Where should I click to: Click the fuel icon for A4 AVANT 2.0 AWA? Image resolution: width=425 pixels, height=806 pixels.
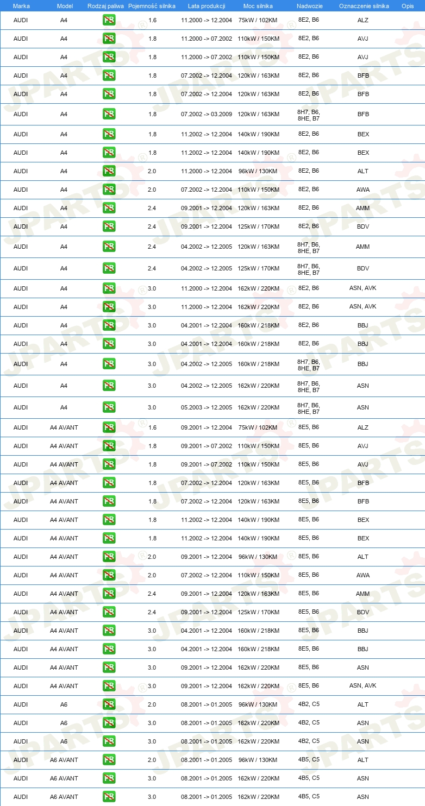[109, 575]
